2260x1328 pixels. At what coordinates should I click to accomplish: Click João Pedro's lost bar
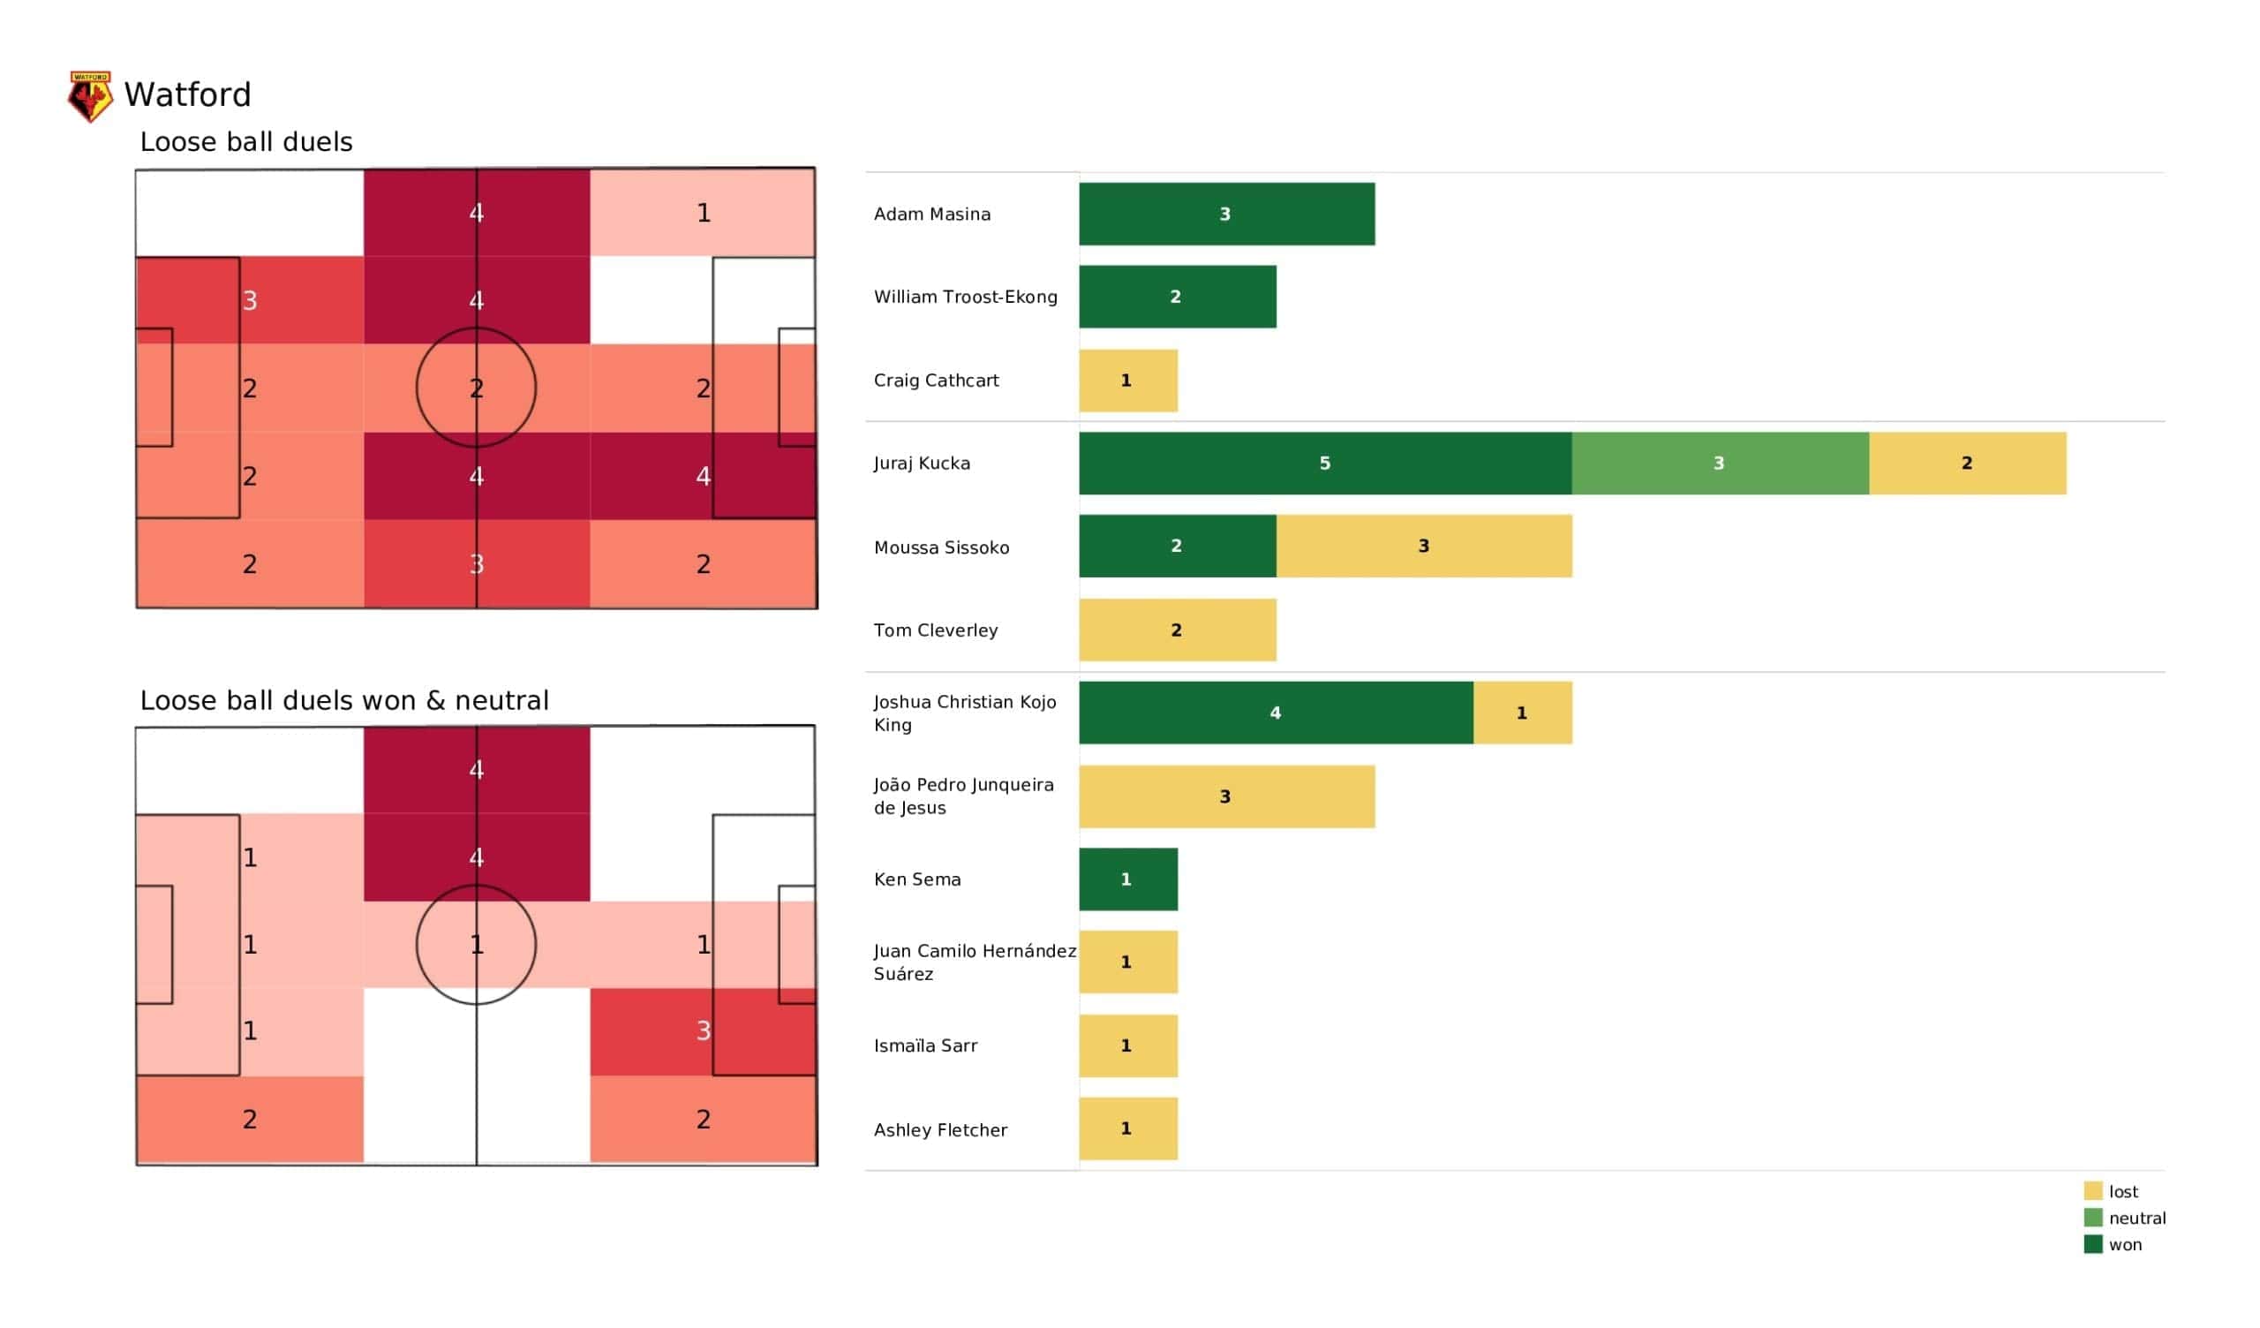click(1226, 796)
